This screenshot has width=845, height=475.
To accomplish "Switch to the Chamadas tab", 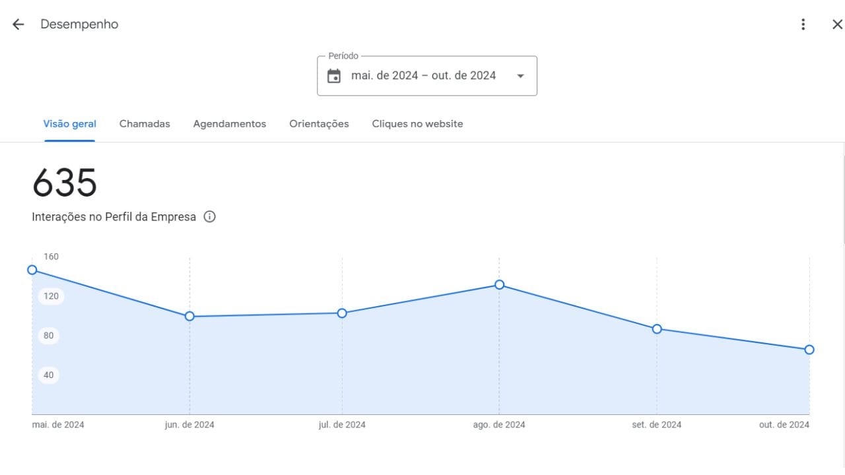I will pyautogui.click(x=145, y=123).
